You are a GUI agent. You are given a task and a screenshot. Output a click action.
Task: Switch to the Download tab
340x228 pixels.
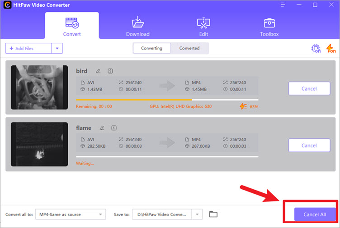click(x=138, y=27)
